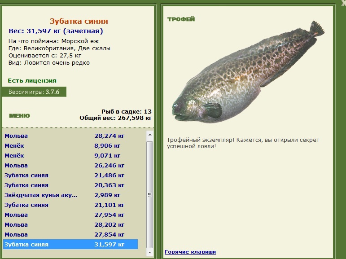Click the Есть лицензия text
346x259 pixels.
point(32,81)
